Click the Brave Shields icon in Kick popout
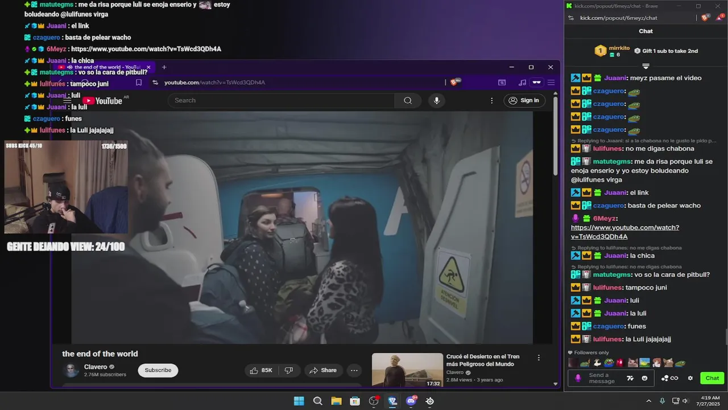The width and height of the screenshot is (728, 410). point(705,18)
